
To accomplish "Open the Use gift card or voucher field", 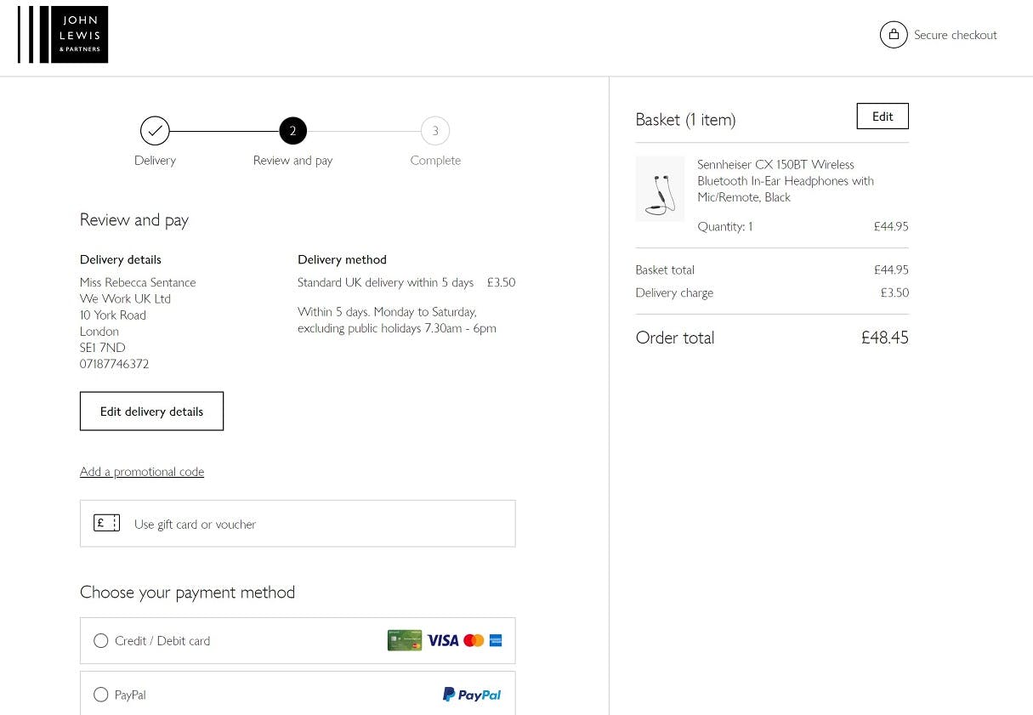I will [x=298, y=523].
